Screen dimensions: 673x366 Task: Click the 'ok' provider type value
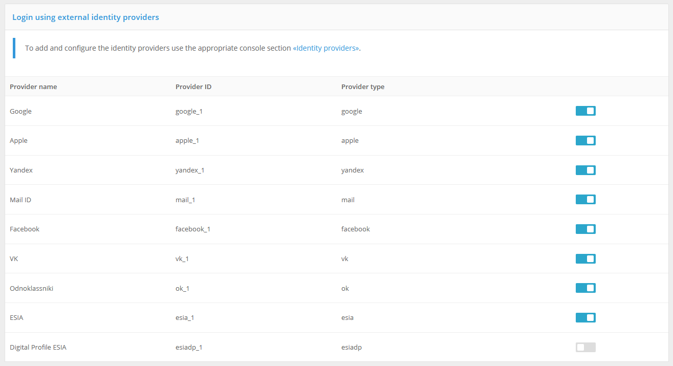tap(345, 288)
